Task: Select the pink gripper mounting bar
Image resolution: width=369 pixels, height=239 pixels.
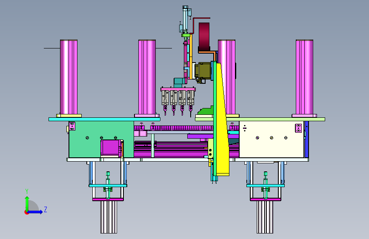Action: 178,89
